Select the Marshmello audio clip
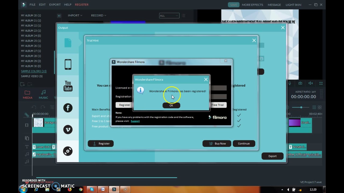This screenshot has height=193, width=344. point(44,154)
